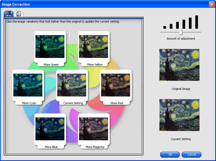This screenshot has width=216, height=161.
Task: Click the right-side Current Setting preview
Action: point(179,115)
